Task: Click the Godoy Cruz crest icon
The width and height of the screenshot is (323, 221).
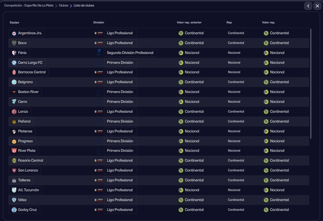Action: (14, 210)
